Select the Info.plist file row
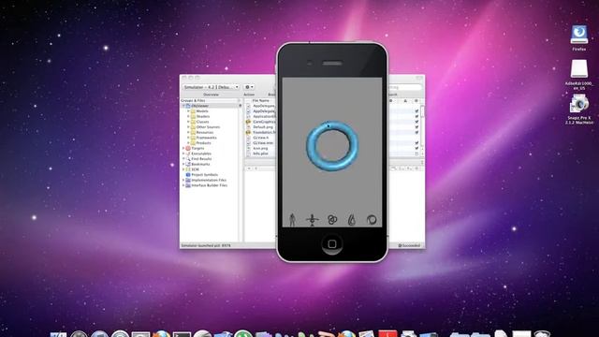 261,154
